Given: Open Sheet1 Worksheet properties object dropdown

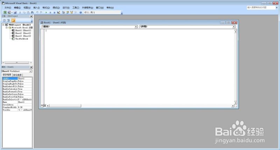Looking at the screenshot, I should pos(30,71).
